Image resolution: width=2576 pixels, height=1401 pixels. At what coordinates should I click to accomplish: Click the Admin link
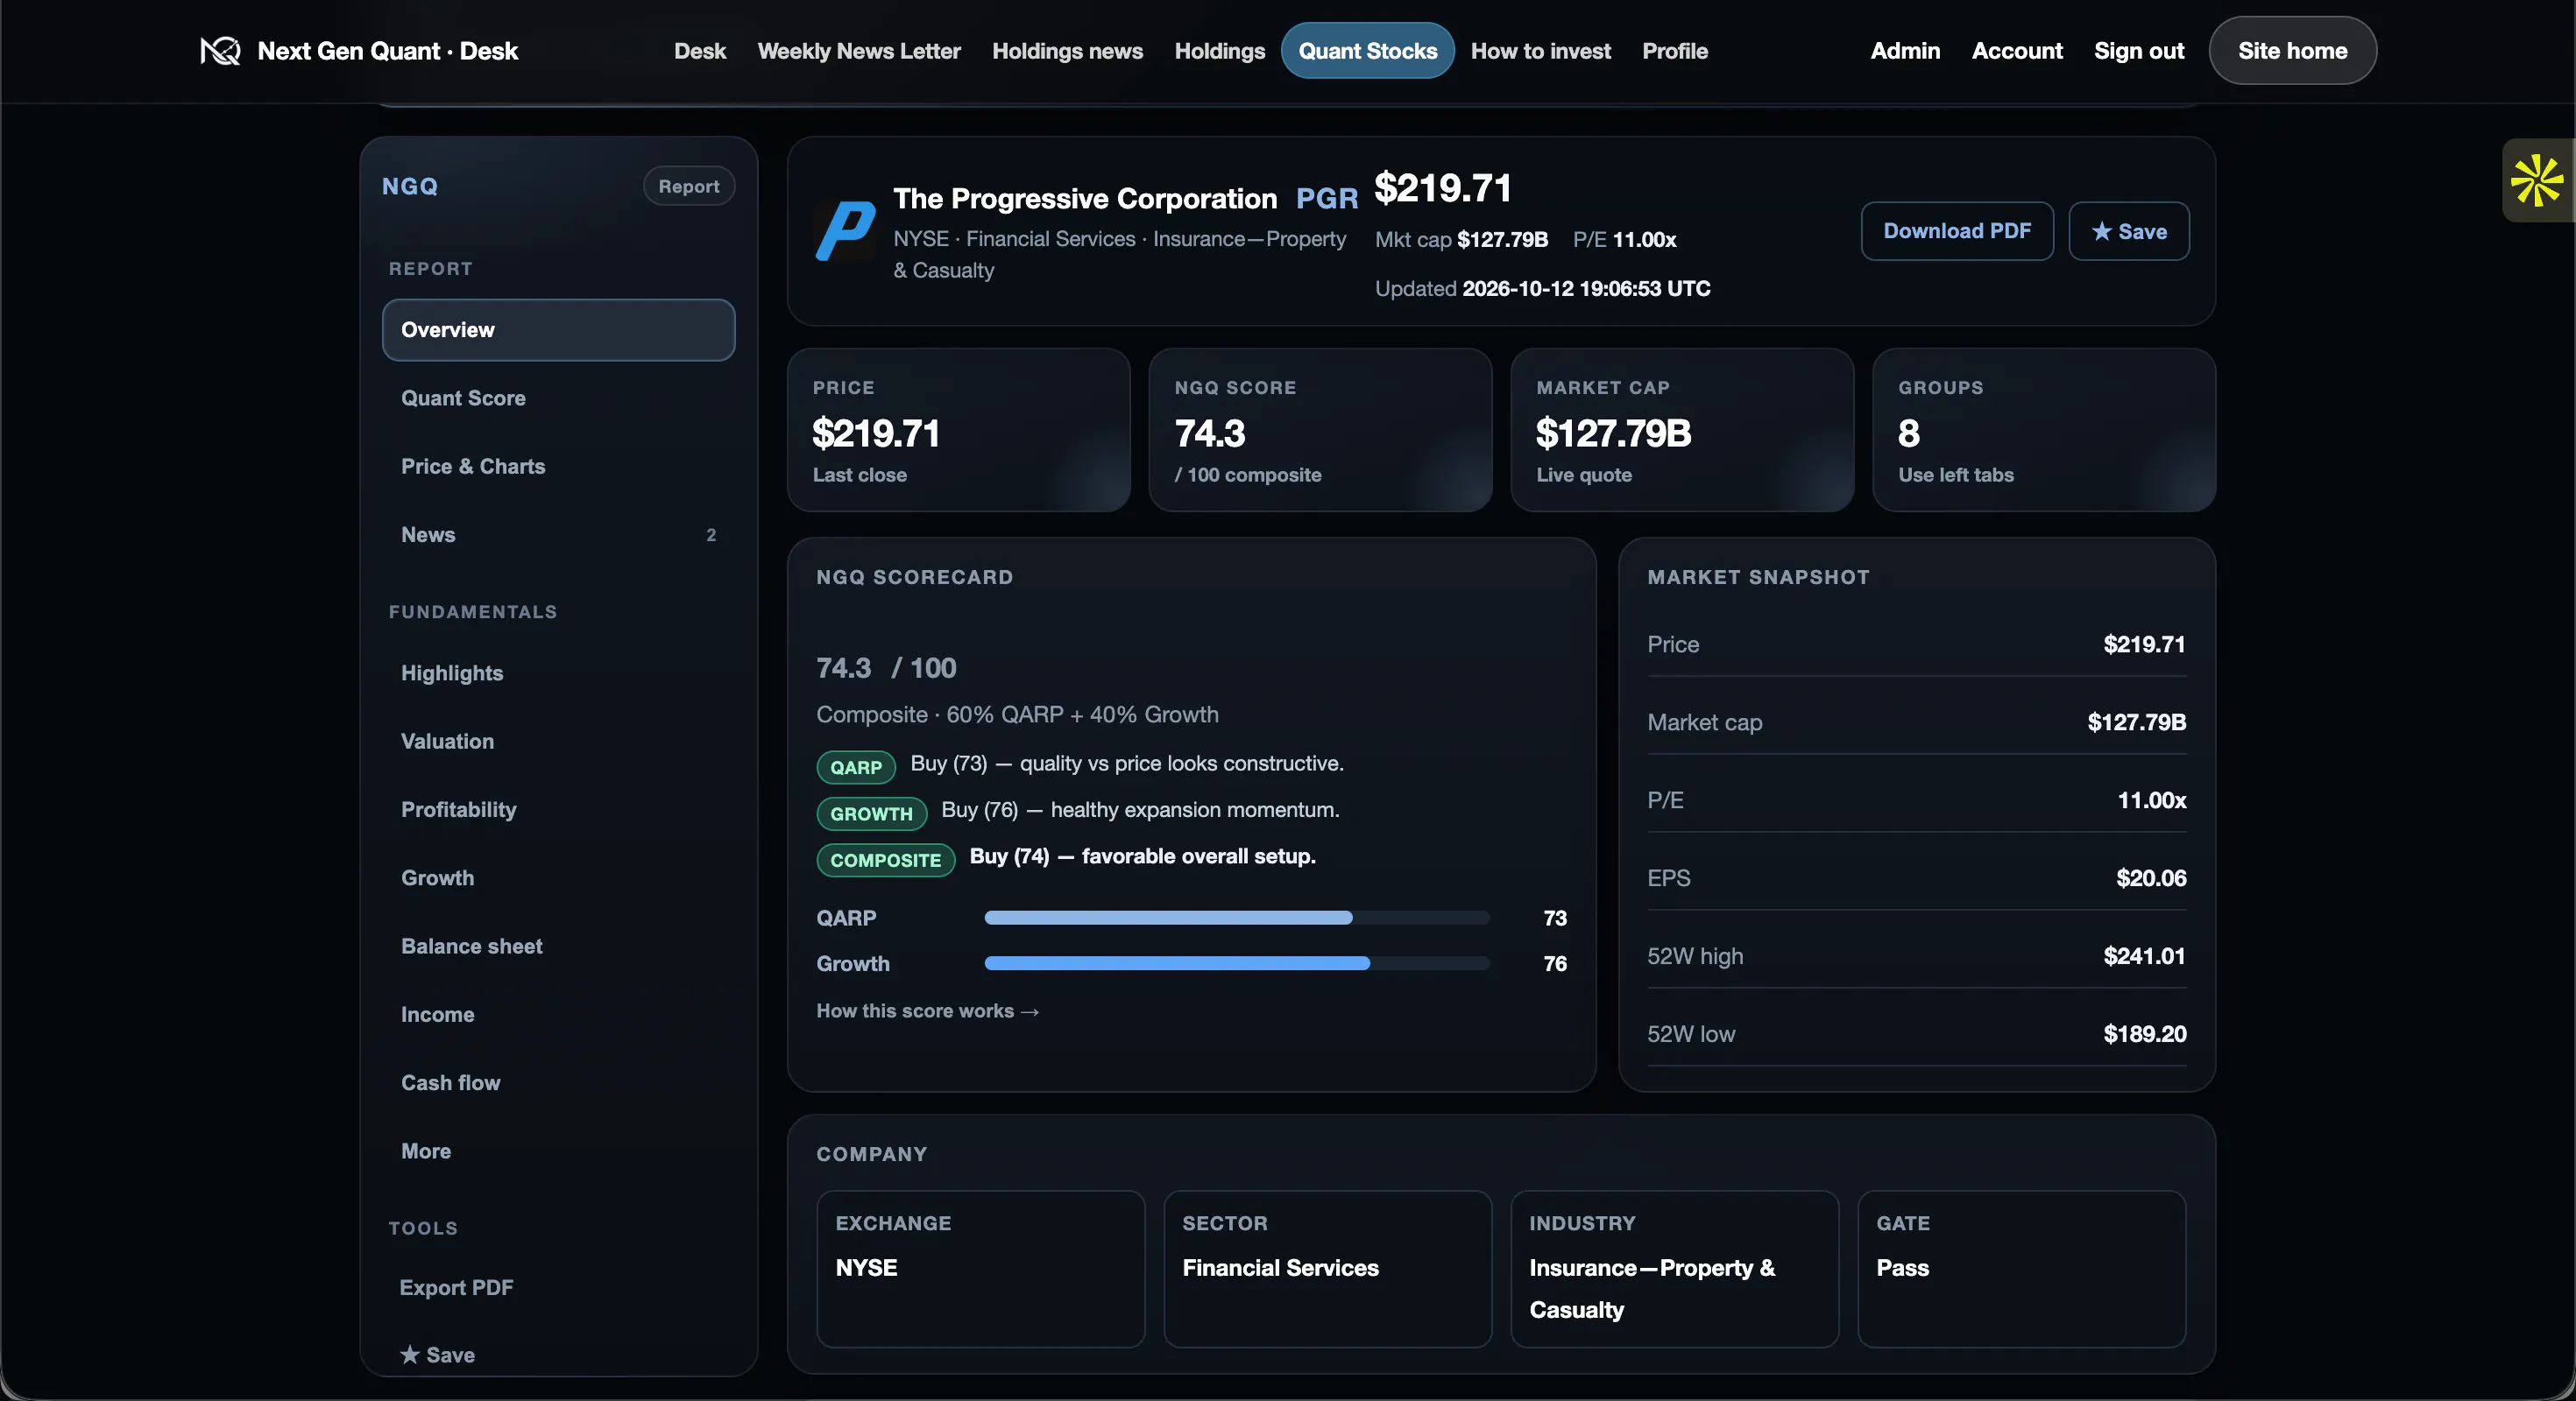click(1904, 51)
